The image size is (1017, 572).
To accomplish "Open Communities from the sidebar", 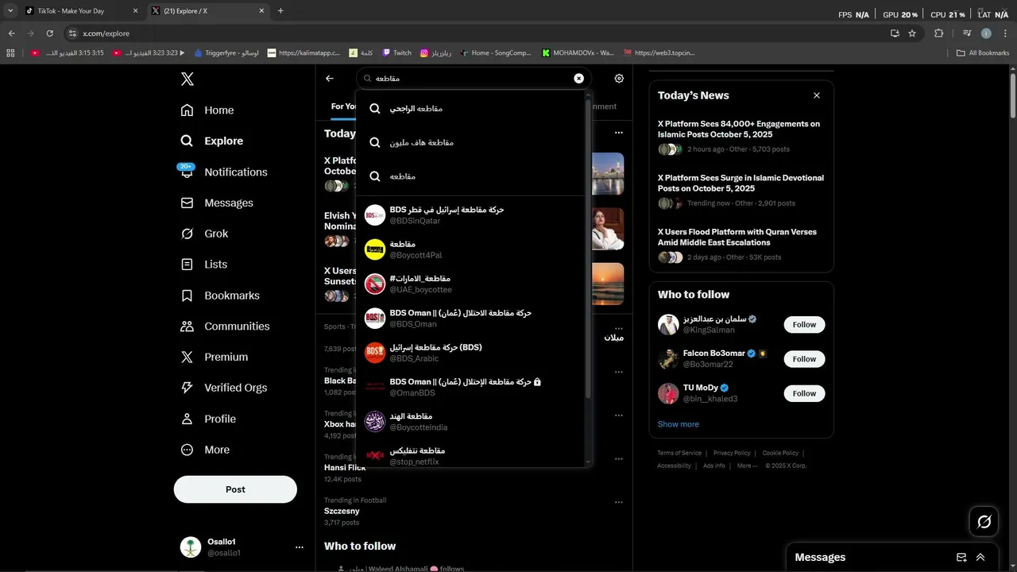I will click(x=225, y=327).
